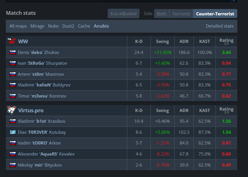Viewport: 248px width, 177px height.
Task: Toggle the Eco-adjusted stats option
Action: (124, 14)
